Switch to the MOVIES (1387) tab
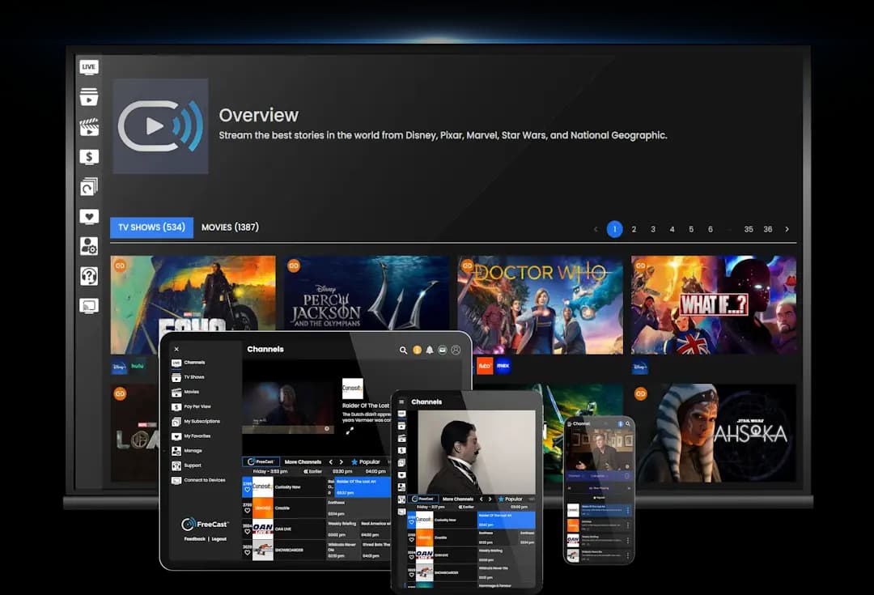The image size is (874, 595). pos(230,227)
